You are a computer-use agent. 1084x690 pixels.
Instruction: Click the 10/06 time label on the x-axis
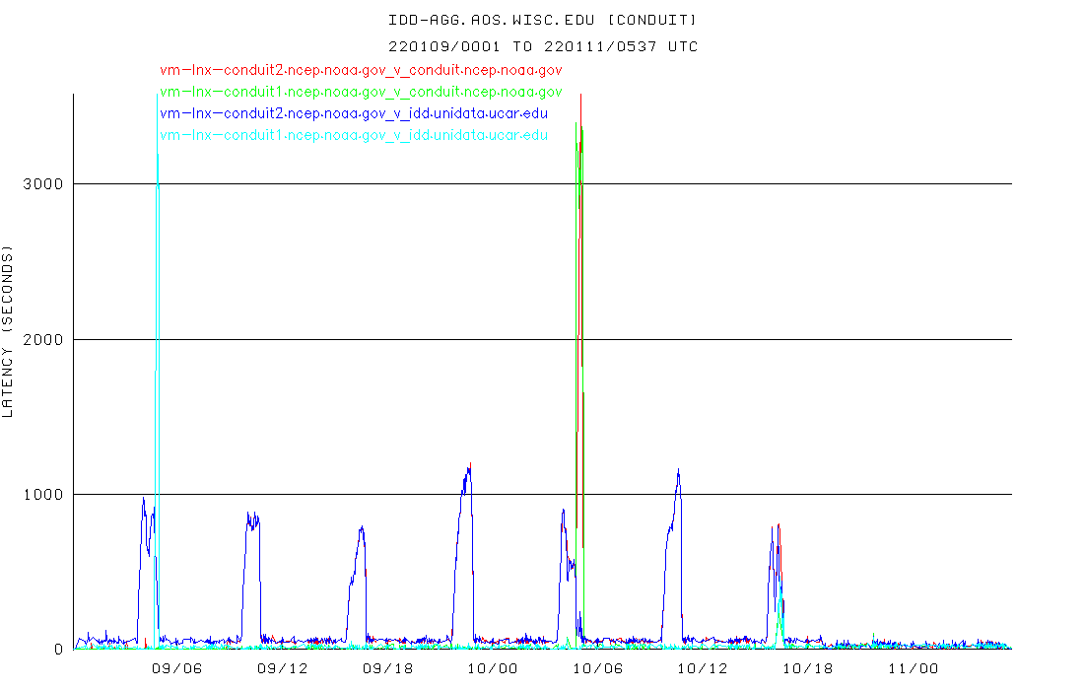pyautogui.click(x=597, y=668)
